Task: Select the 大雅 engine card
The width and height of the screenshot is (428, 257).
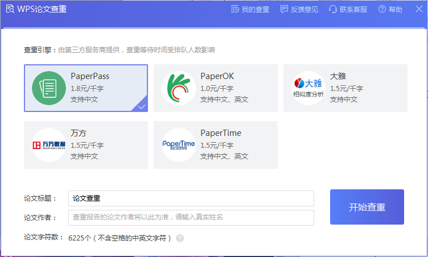Action: 345,88
